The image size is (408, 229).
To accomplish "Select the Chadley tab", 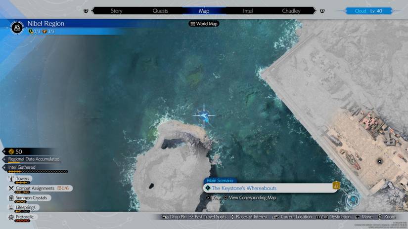I will click(x=291, y=11).
